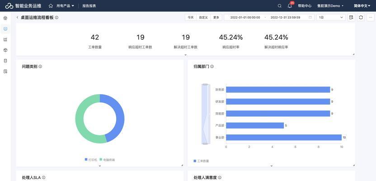
Task: Toggle 电脑终端 legend item
Action: 107,160
